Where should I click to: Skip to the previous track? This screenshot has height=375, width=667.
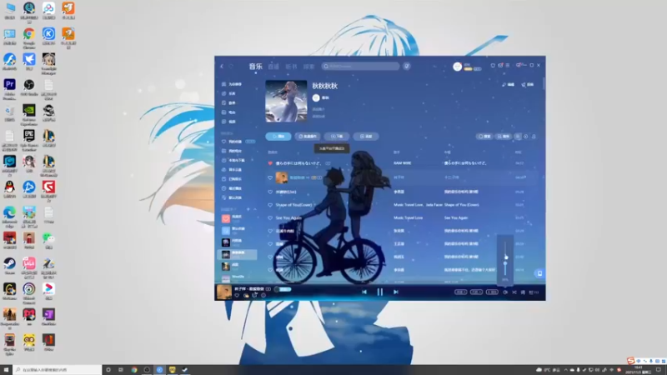pyautogui.click(x=364, y=292)
